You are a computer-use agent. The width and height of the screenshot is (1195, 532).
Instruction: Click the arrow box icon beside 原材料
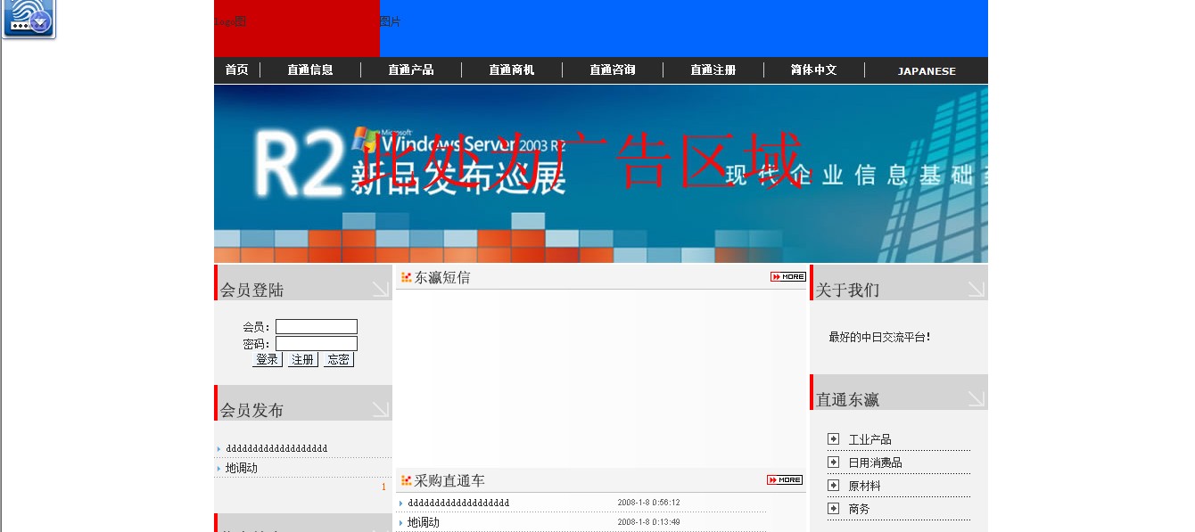(833, 485)
